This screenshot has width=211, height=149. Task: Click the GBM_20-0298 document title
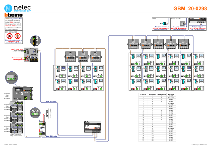point(190,9)
